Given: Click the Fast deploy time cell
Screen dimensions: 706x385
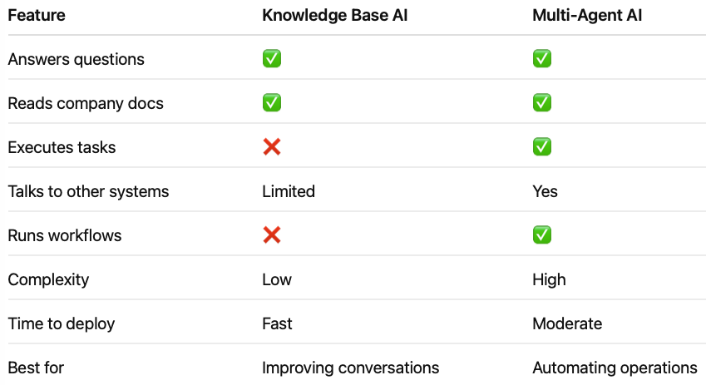Looking at the screenshot, I should tap(277, 323).
